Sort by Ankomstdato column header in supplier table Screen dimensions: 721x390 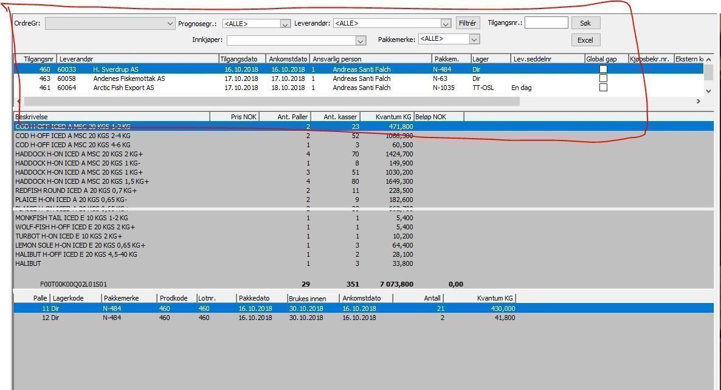[288, 59]
